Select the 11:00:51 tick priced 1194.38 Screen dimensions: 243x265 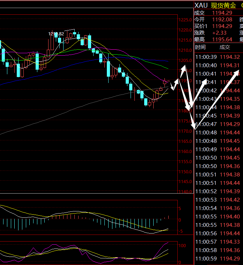coord(218,175)
